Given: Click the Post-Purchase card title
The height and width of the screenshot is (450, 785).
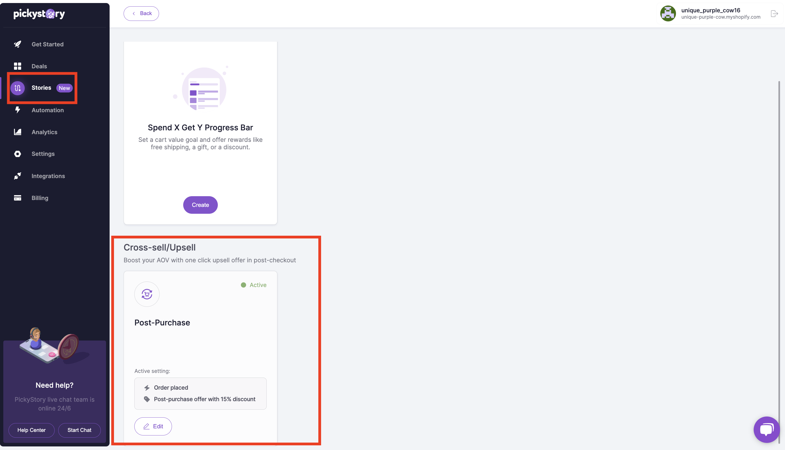Looking at the screenshot, I should coord(162,323).
